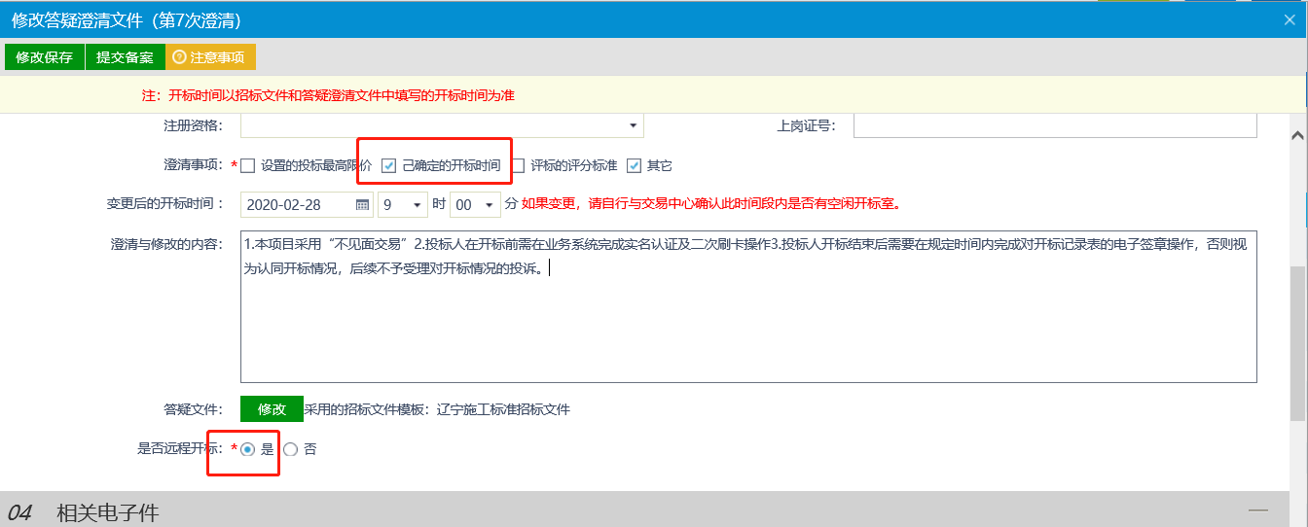Enable the 评标的评分标准 checkbox

coord(518,165)
